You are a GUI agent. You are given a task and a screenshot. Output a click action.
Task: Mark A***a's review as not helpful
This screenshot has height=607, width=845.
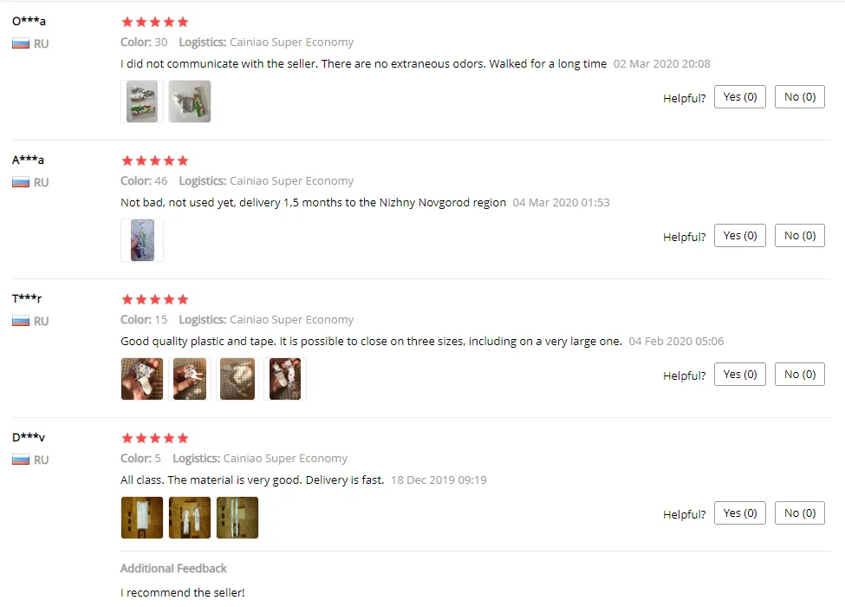tap(800, 236)
